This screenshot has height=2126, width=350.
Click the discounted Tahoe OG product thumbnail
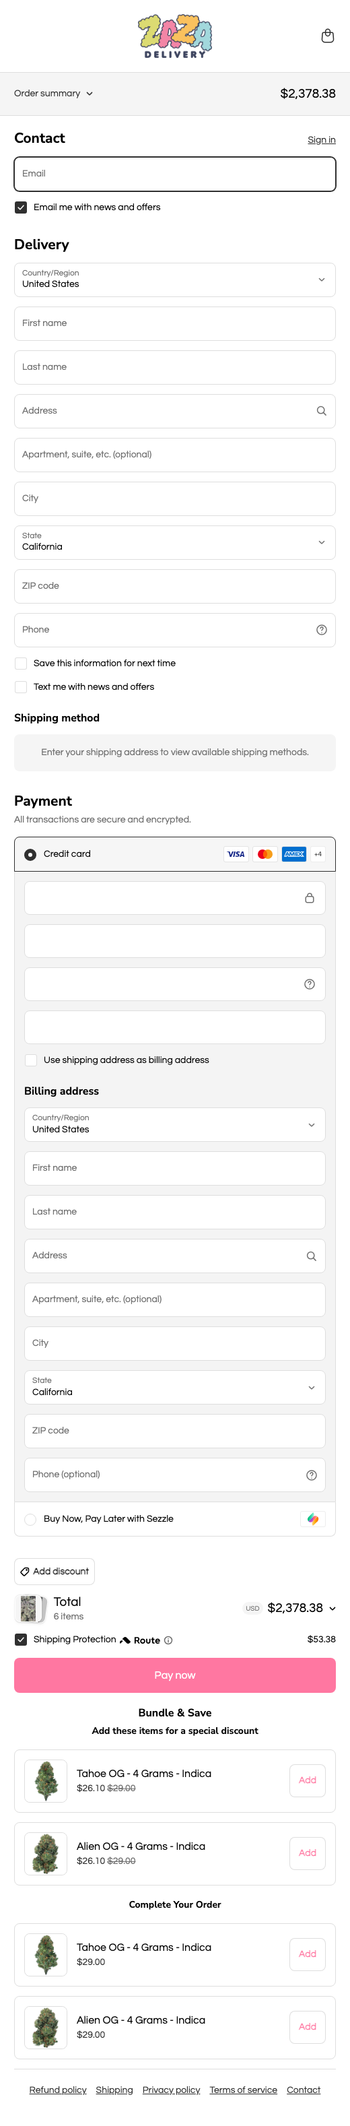click(x=45, y=1780)
